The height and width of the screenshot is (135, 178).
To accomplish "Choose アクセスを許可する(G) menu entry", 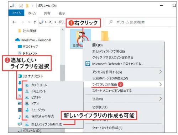I will [107, 72].
